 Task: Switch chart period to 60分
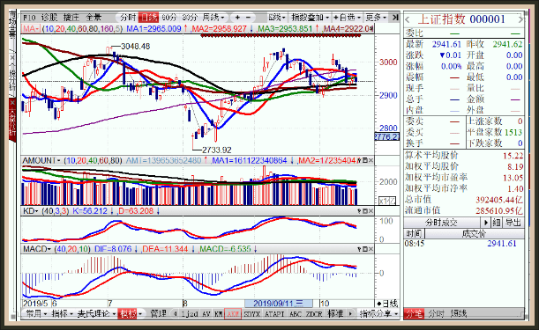[x=168, y=17]
